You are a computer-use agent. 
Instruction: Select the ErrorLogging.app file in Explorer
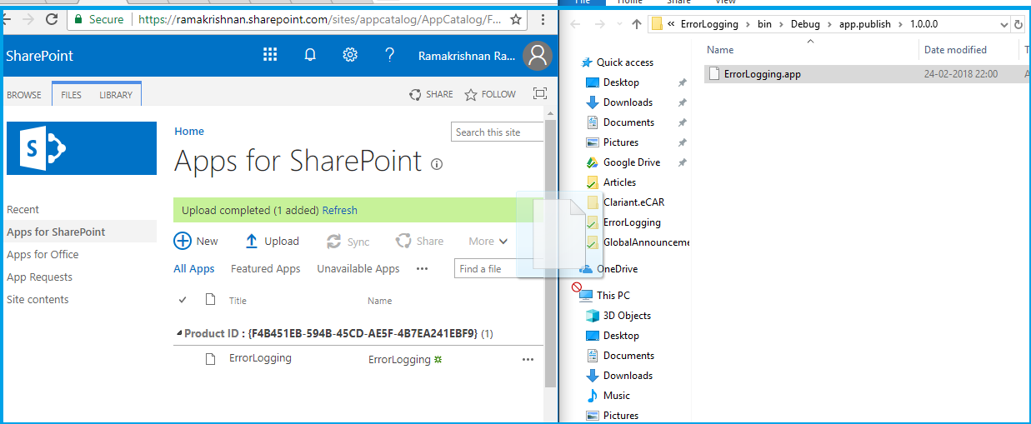click(867, 74)
